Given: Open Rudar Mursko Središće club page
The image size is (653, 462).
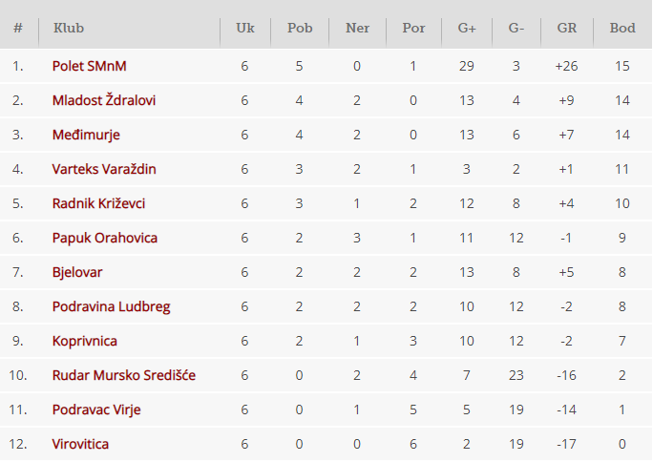Looking at the screenshot, I should [124, 375].
